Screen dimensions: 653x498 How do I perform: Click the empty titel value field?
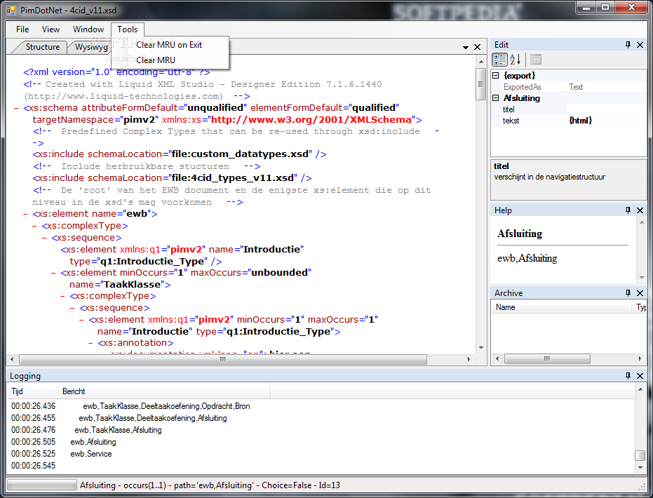pyautogui.click(x=606, y=109)
